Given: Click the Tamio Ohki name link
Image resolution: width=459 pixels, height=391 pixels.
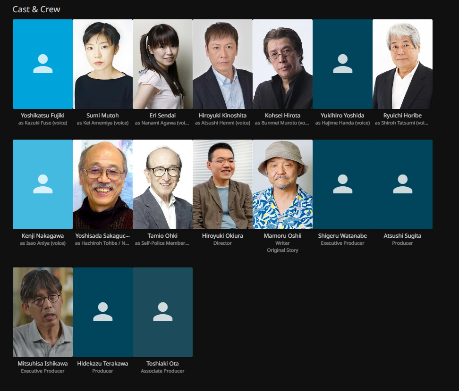Looking at the screenshot, I should pos(162,236).
